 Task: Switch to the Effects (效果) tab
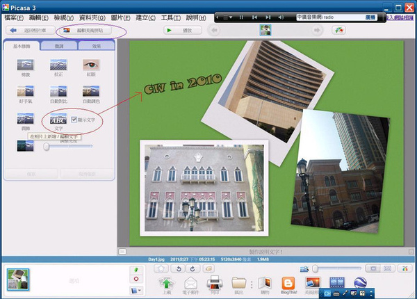coord(97,46)
